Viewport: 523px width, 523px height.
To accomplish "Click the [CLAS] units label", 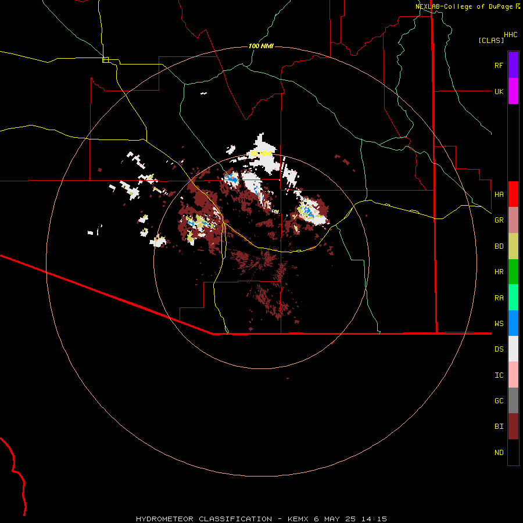I will tap(491, 40).
